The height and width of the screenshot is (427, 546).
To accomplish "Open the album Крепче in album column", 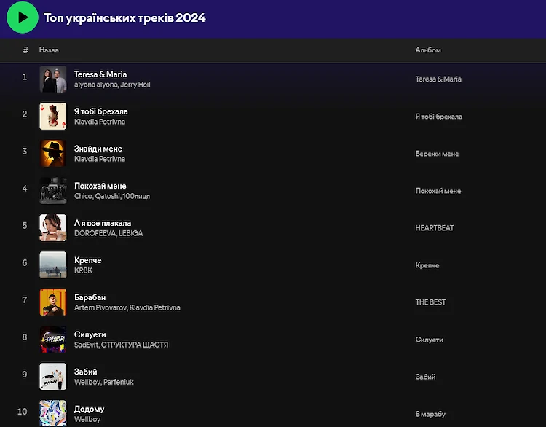I will [x=427, y=265].
